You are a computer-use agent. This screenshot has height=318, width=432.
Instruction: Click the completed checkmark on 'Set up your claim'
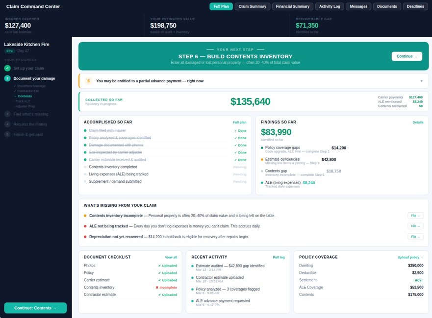7,68
